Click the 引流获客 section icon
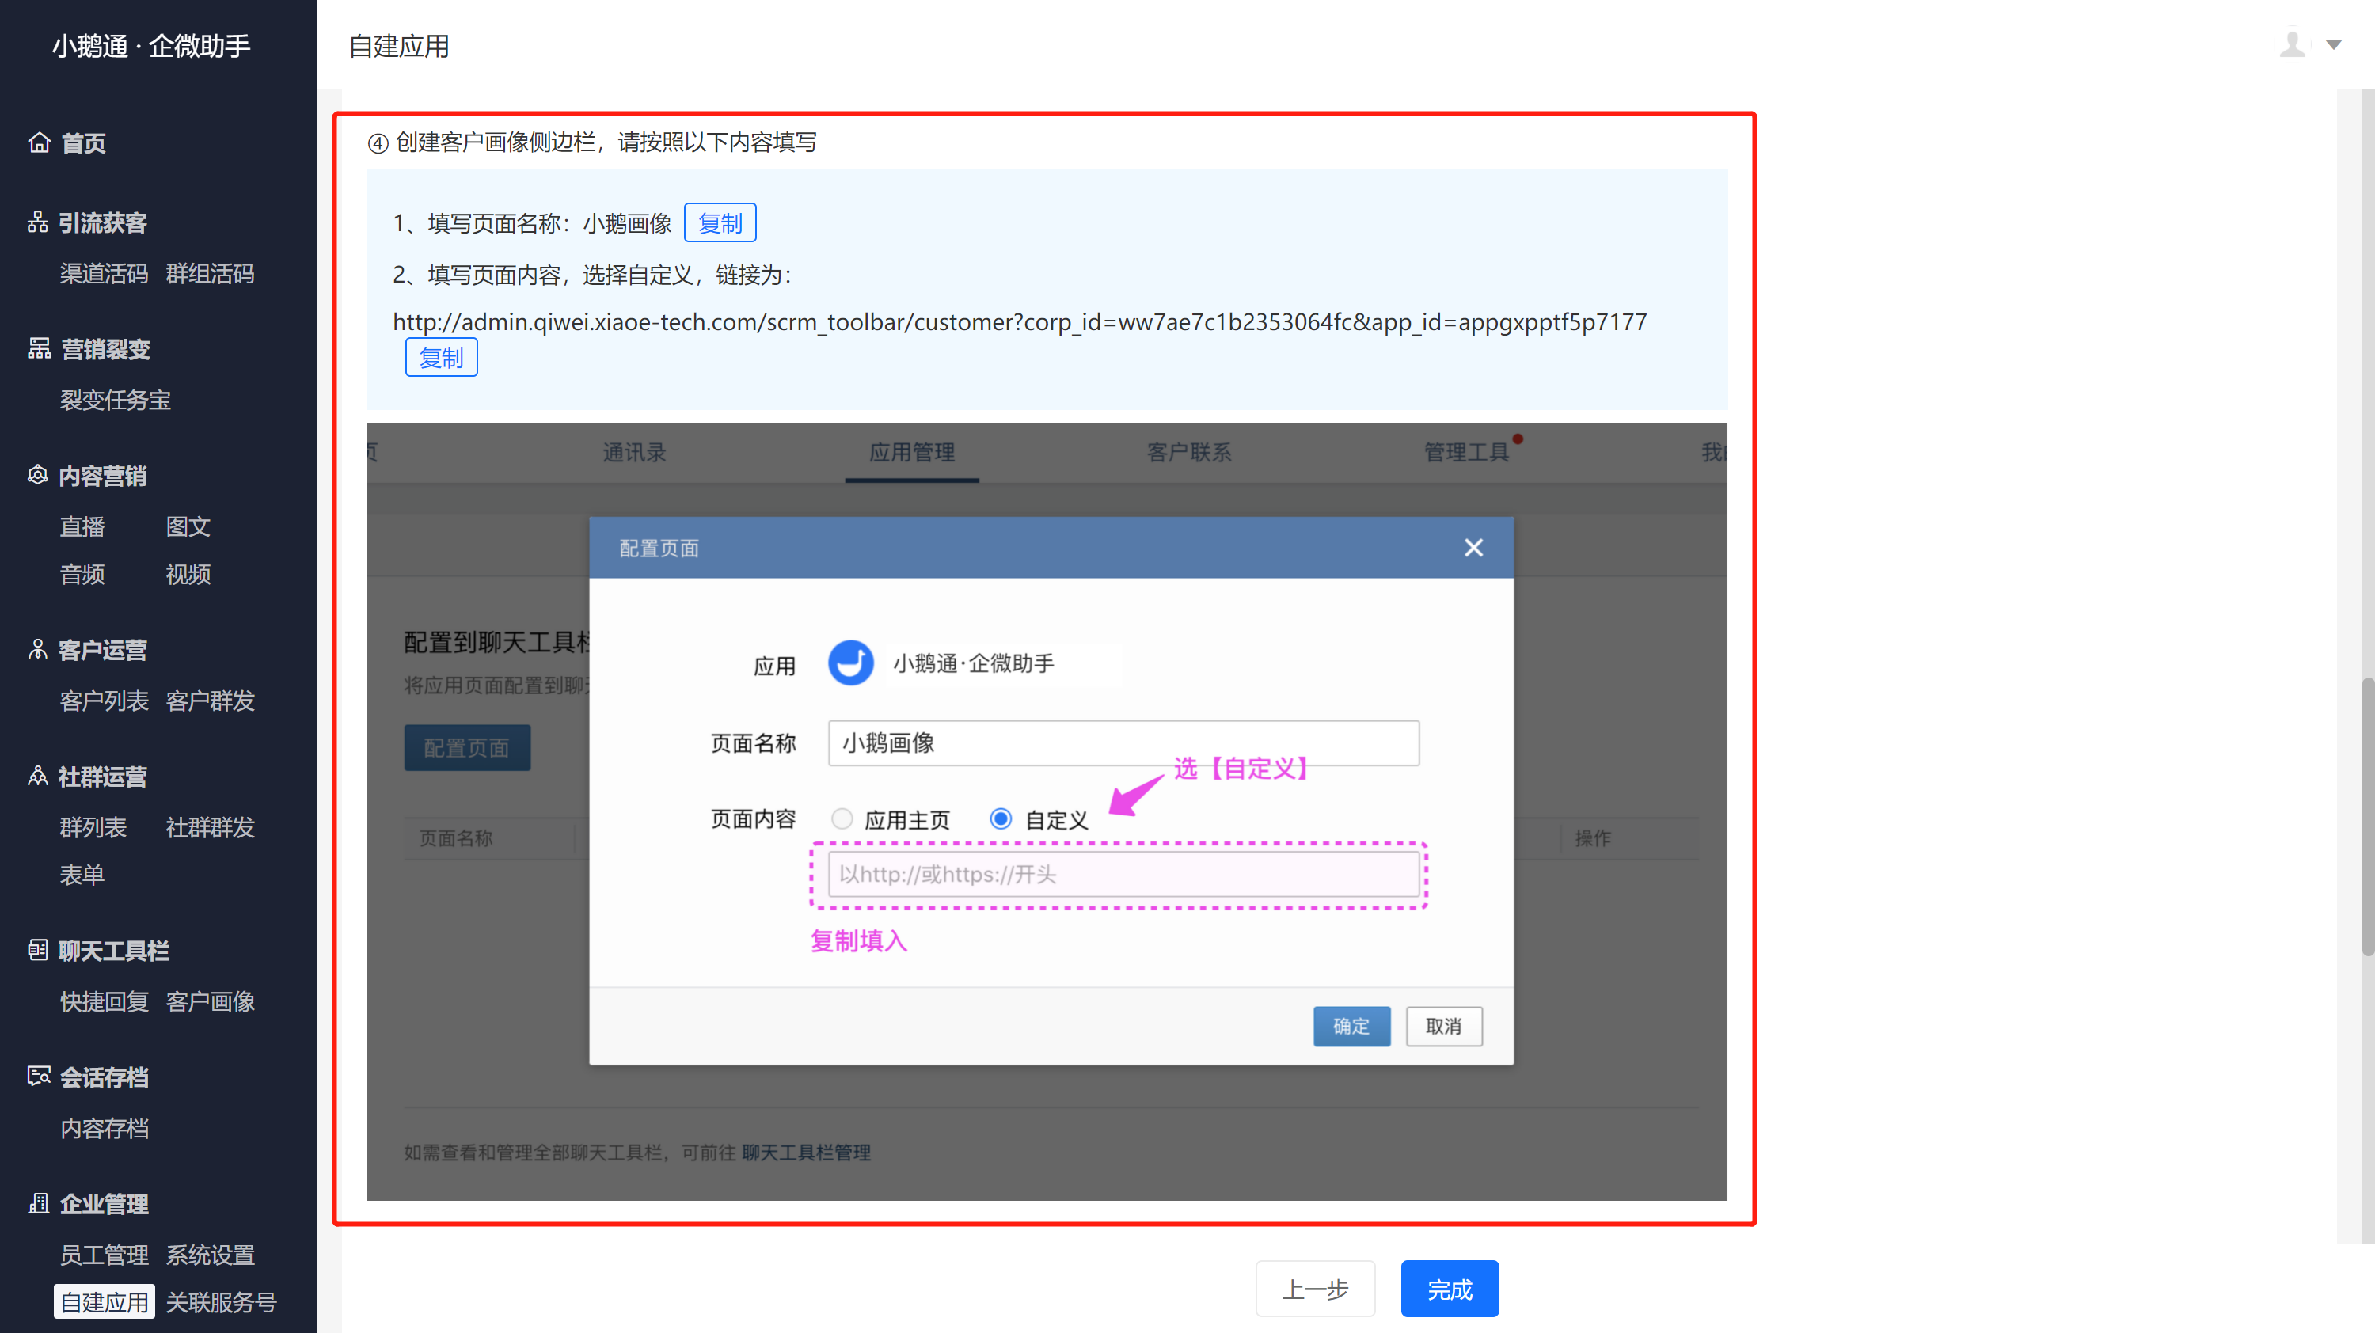Image resolution: width=2375 pixels, height=1333 pixels. click(x=38, y=222)
